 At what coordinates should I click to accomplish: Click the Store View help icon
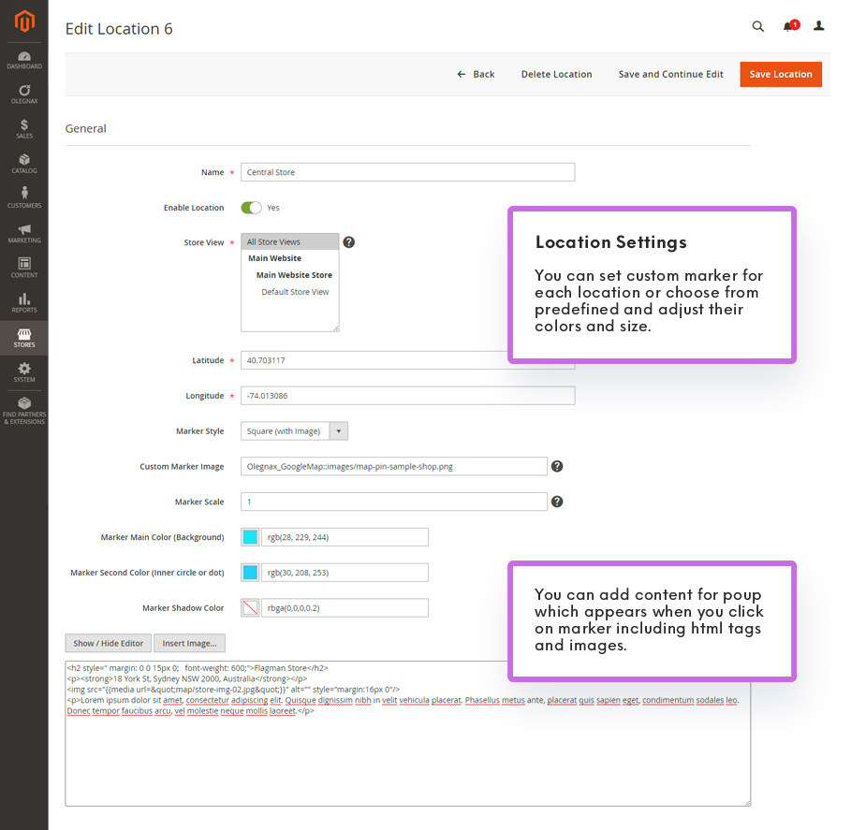(348, 242)
